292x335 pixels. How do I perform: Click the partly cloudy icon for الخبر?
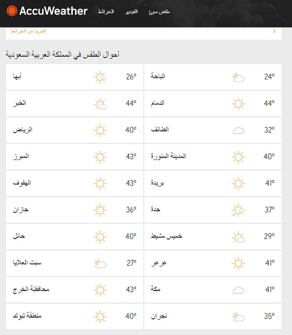100,104
